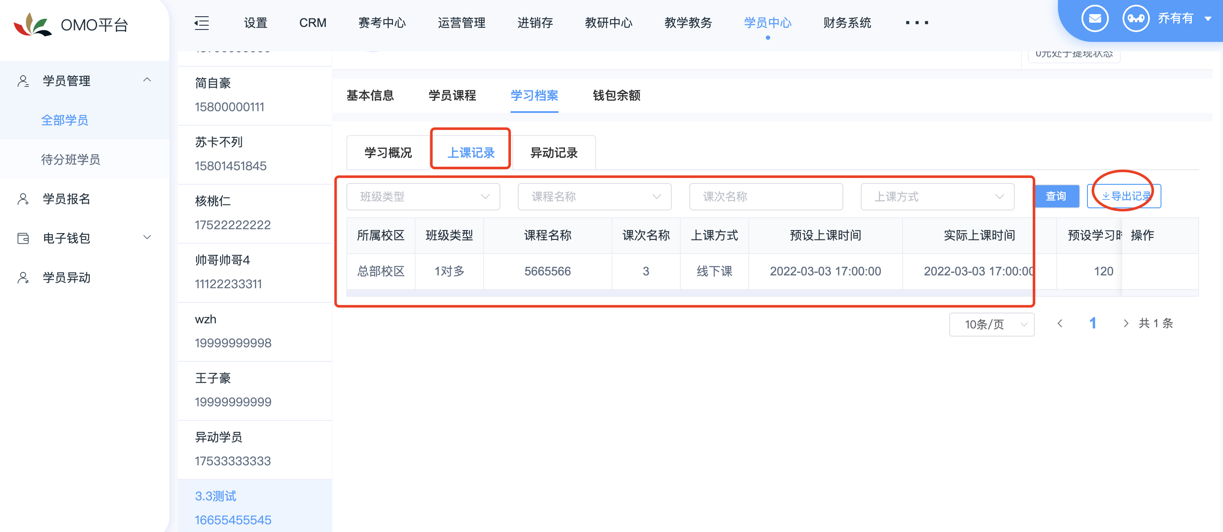
Task: Select student 帅哥帅哥4 in the list
Action: pyautogui.click(x=254, y=272)
